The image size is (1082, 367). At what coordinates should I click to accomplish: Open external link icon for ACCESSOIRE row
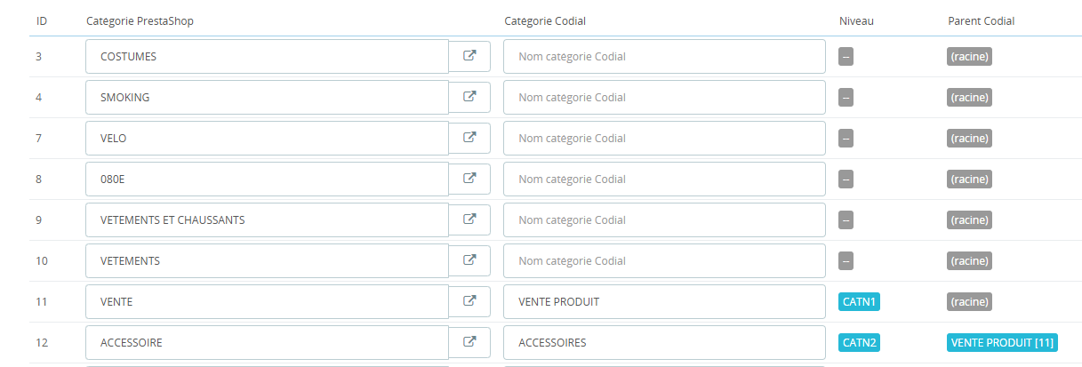(469, 342)
